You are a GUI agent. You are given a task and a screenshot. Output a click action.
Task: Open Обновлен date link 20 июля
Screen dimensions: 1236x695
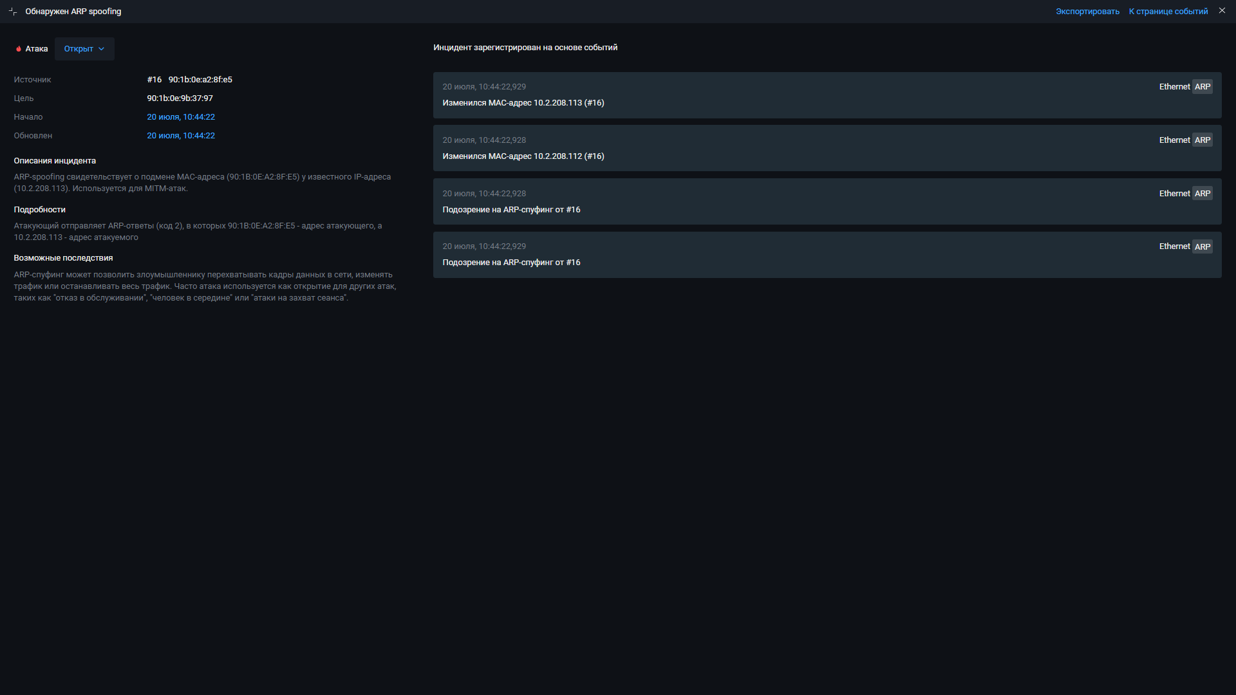tap(181, 136)
